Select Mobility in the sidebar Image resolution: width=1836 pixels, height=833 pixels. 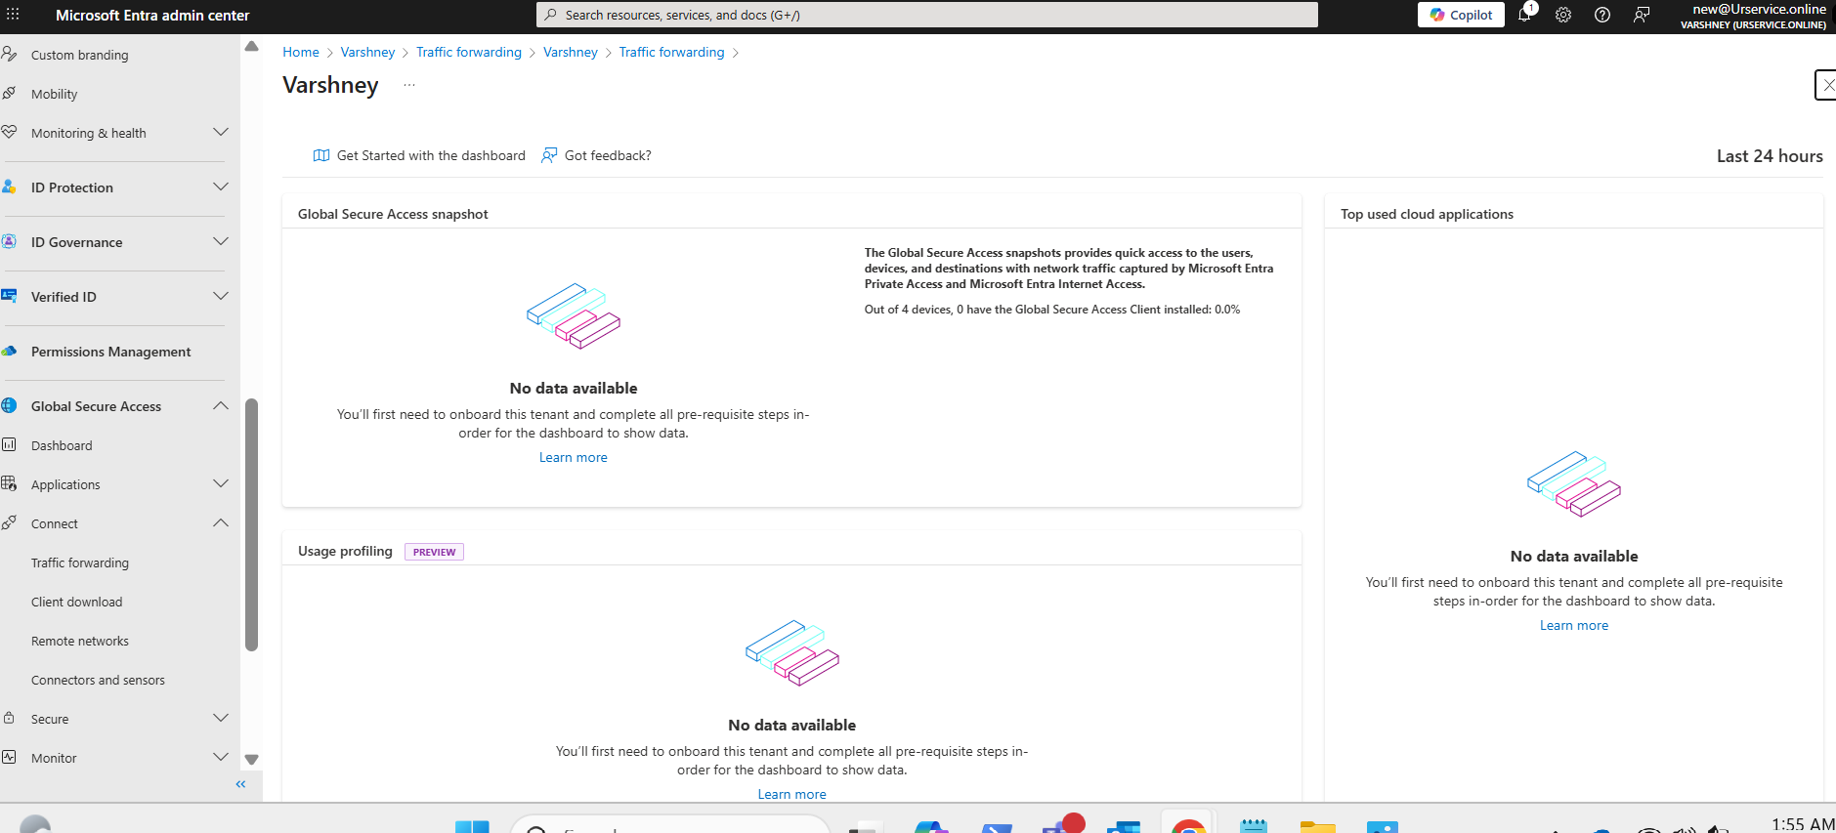point(55,94)
